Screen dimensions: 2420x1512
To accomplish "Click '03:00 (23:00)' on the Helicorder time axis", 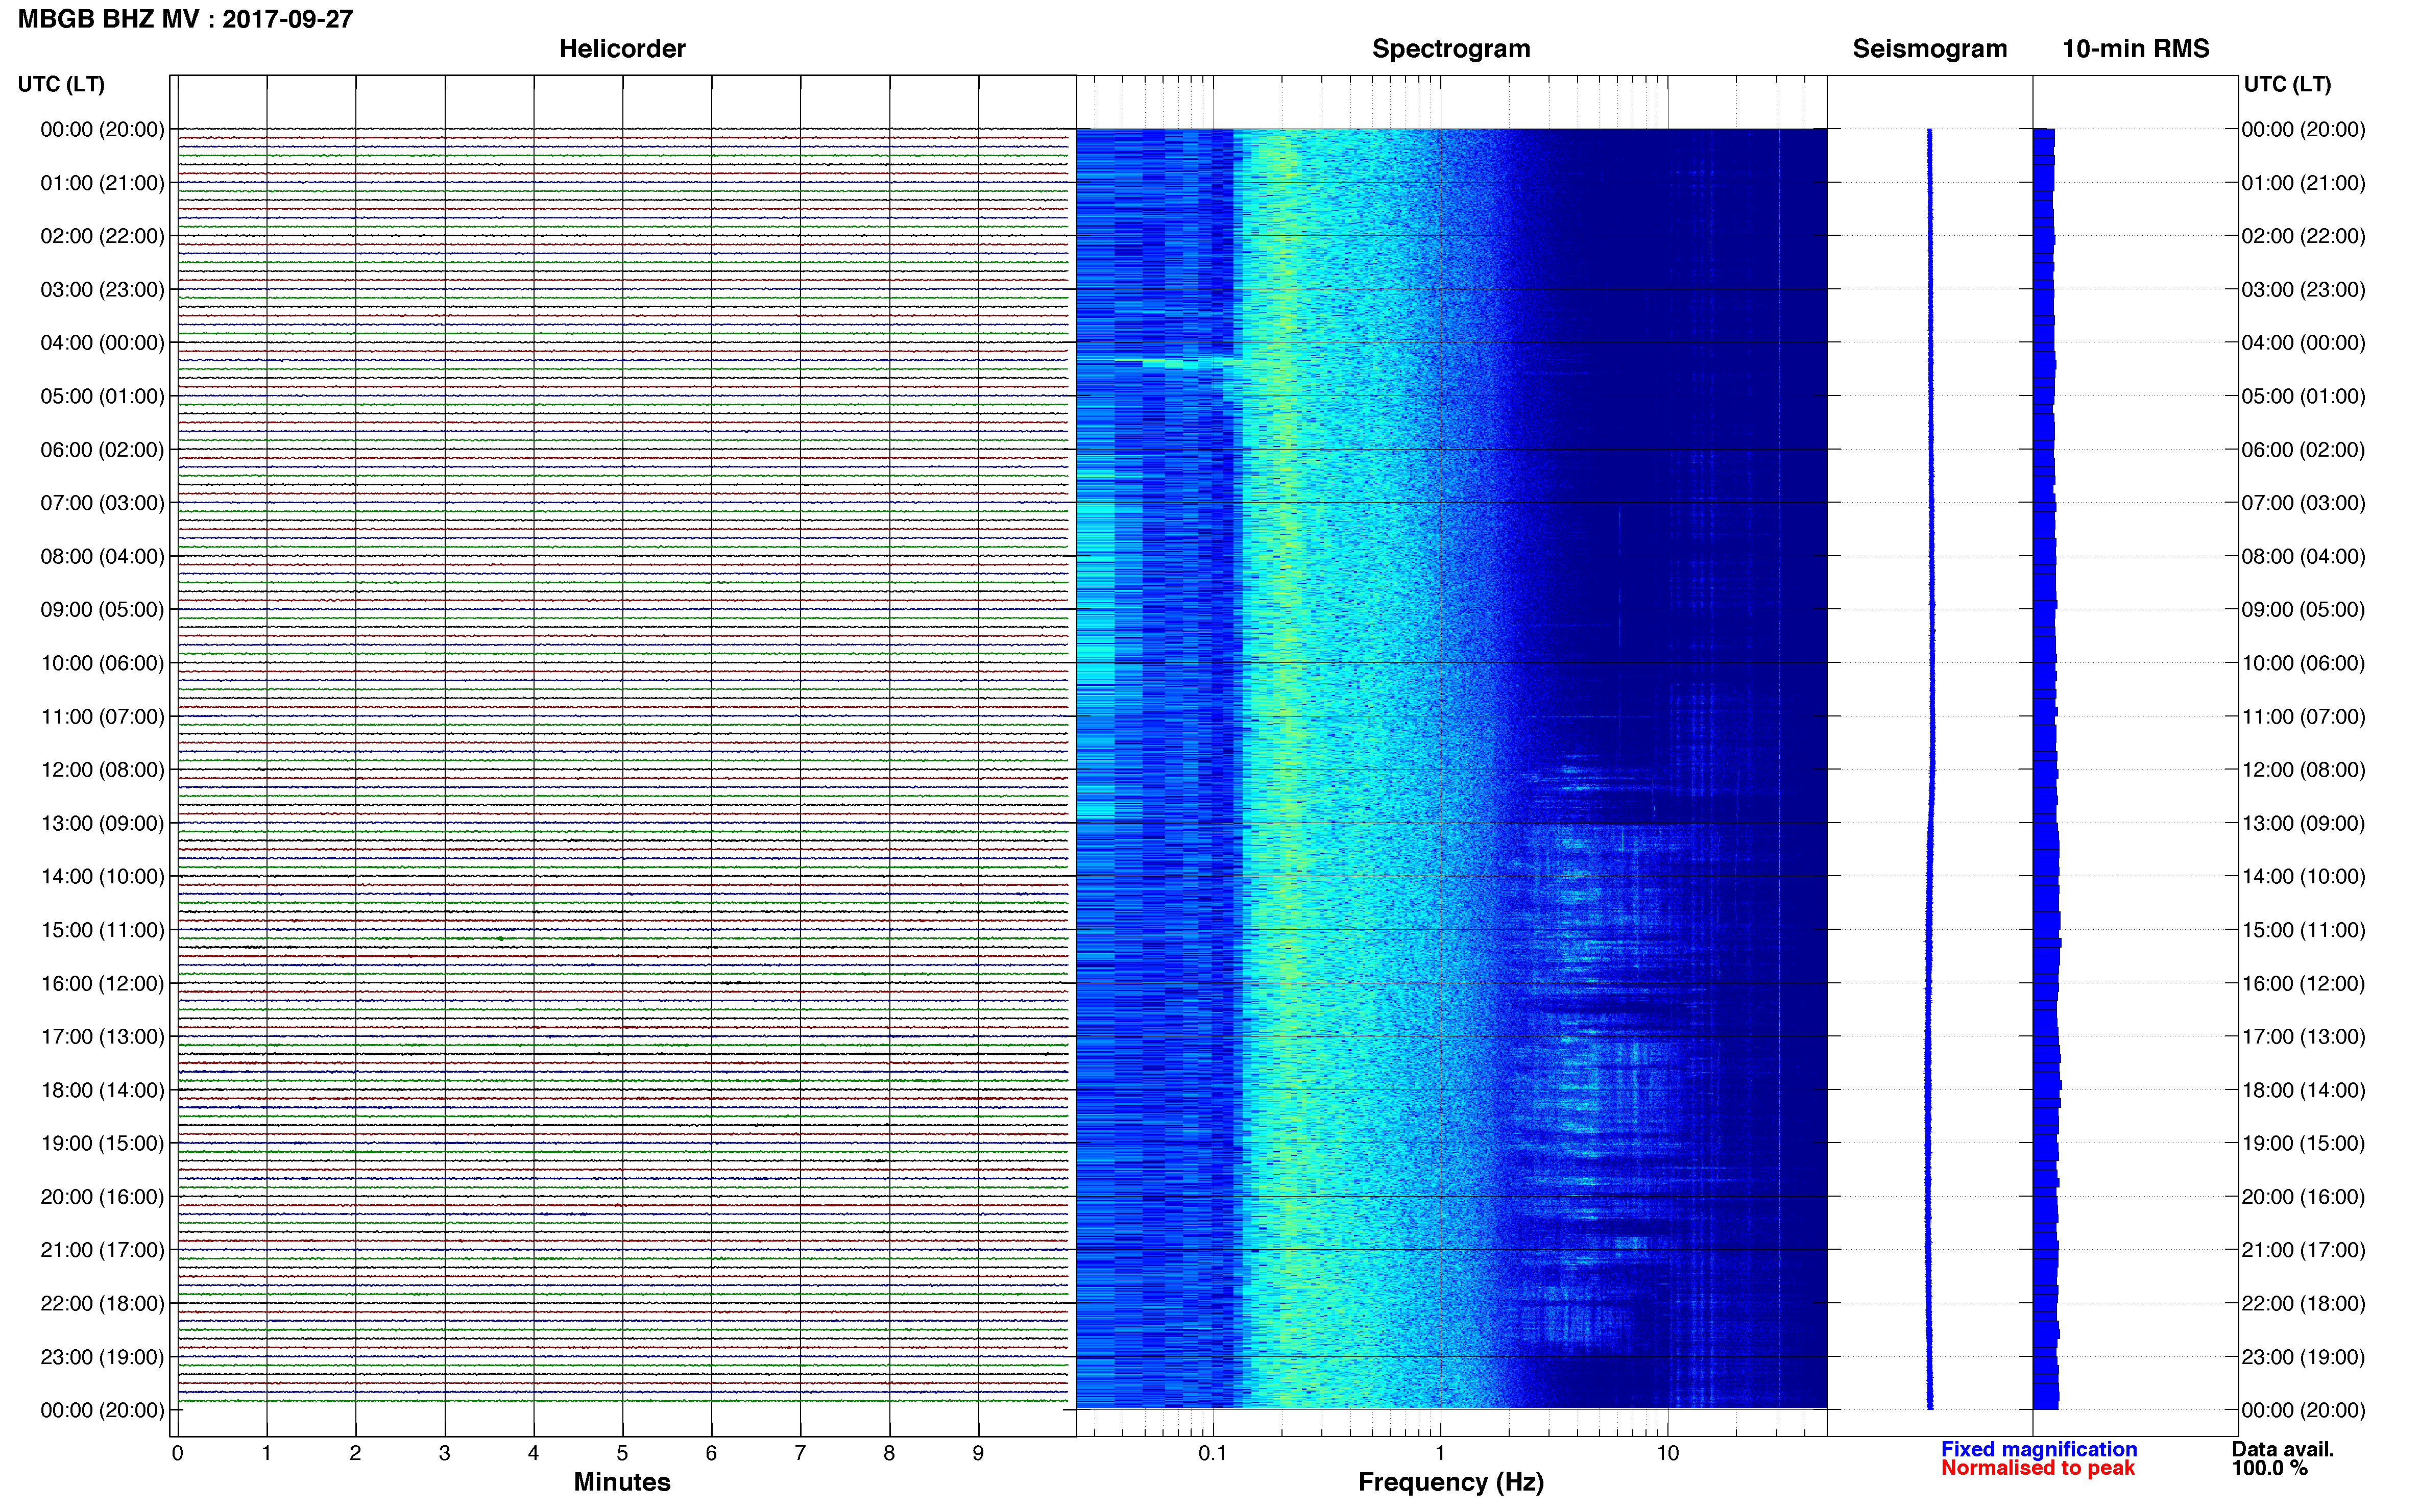I will pos(102,290).
